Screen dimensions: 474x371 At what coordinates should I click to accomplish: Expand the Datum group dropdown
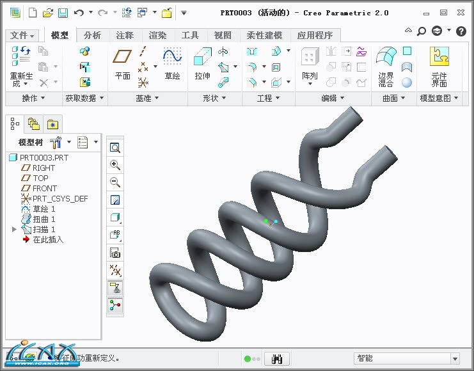pos(147,99)
